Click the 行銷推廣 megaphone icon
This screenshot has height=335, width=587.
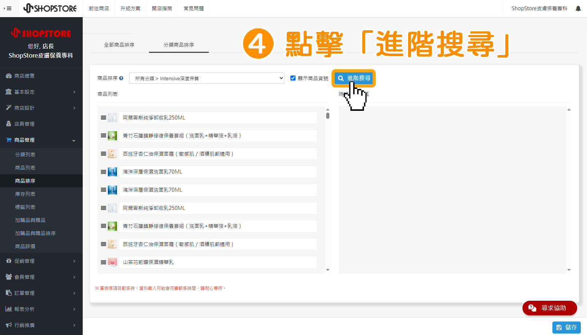click(x=9, y=325)
